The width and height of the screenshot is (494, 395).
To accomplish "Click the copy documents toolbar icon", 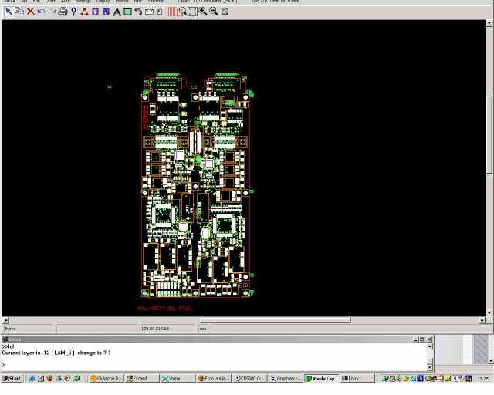I will coord(19,12).
